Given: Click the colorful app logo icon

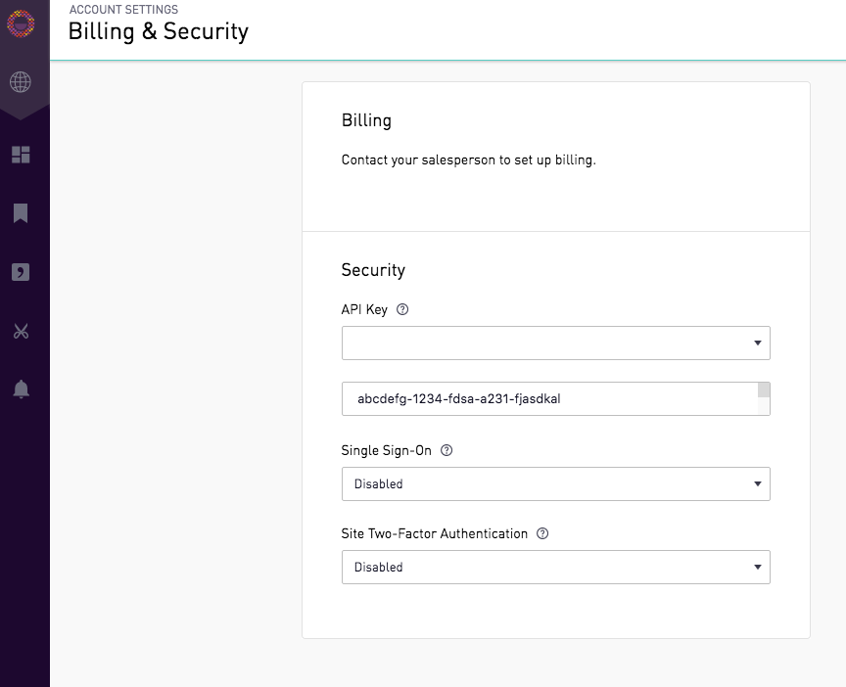Looking at the screenshot, I should click(21, 23).
